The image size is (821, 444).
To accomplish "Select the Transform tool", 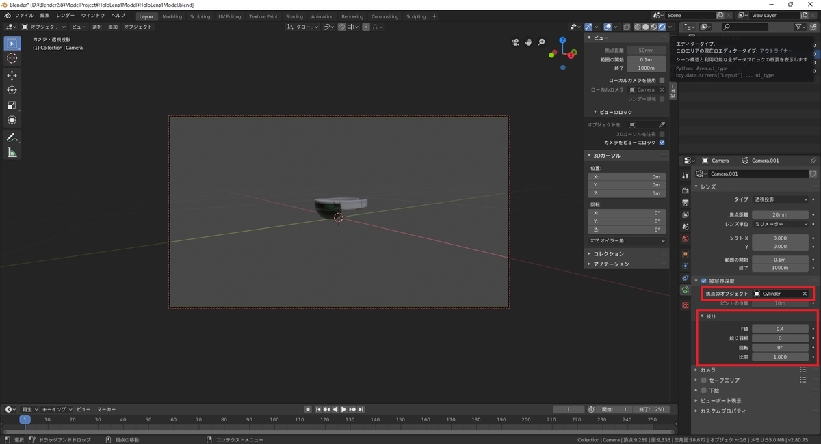I will (x=12, y=120).
